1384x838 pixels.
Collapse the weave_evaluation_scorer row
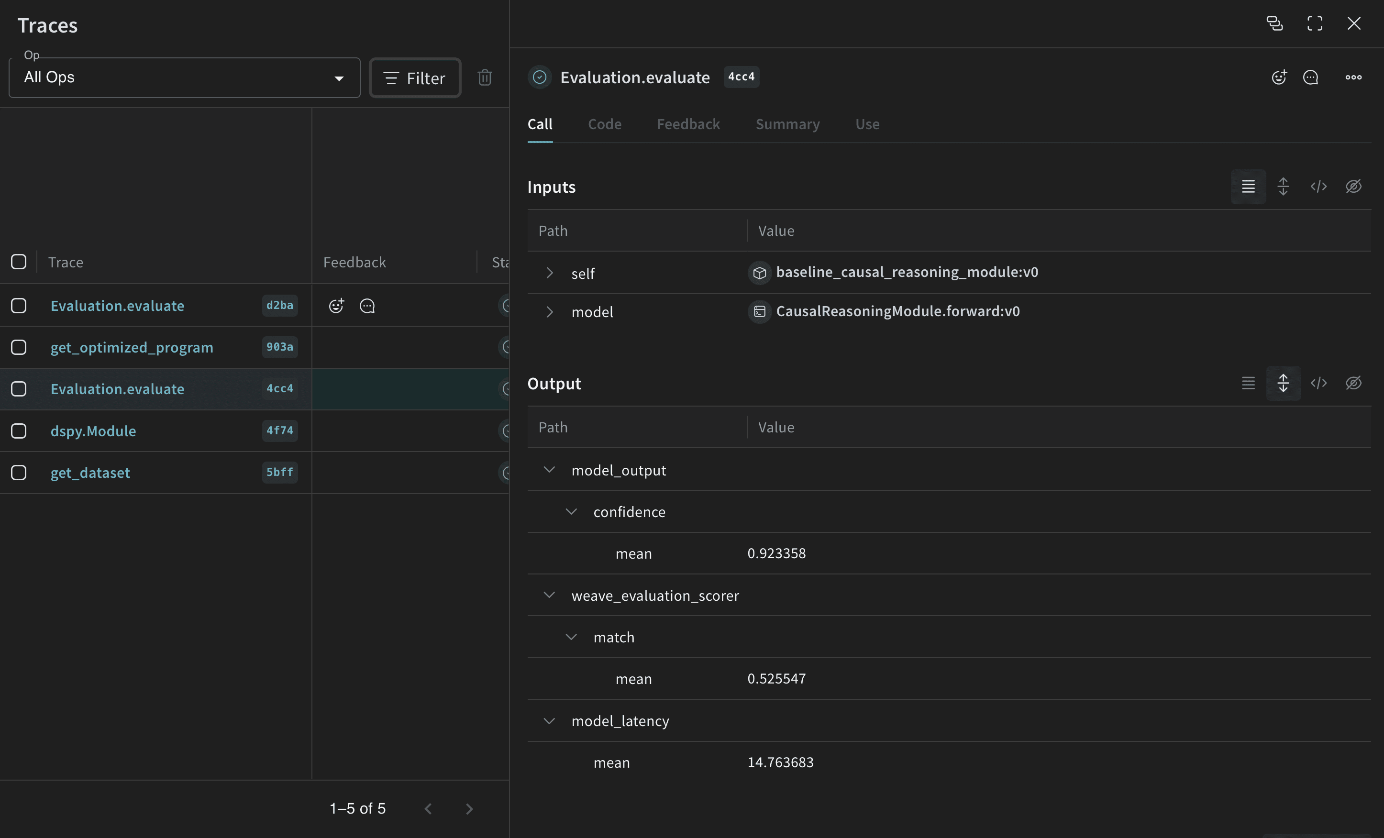tap(549, 595)
